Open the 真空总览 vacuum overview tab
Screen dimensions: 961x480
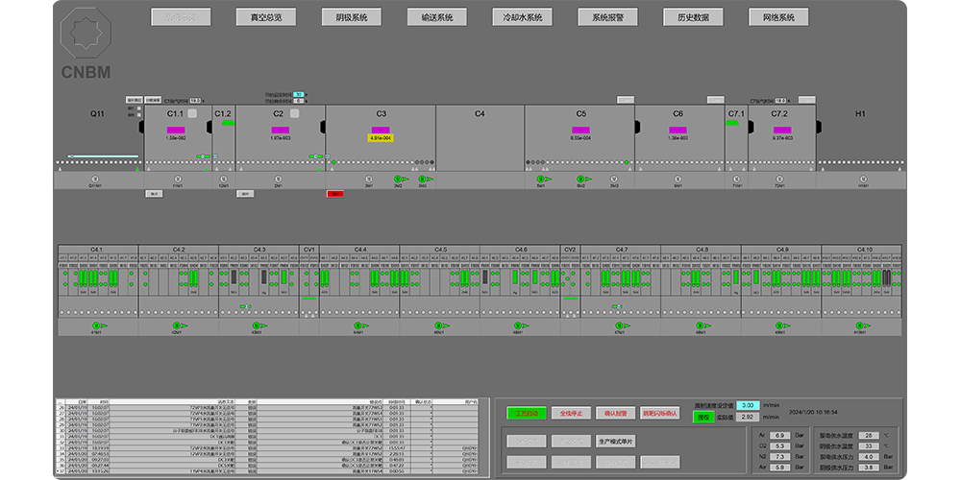tap(266, 17)
